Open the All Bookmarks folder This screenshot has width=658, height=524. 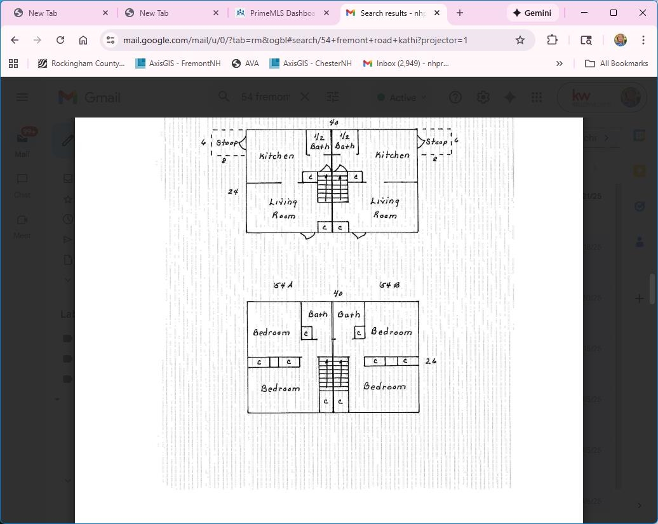pos(616,64)
